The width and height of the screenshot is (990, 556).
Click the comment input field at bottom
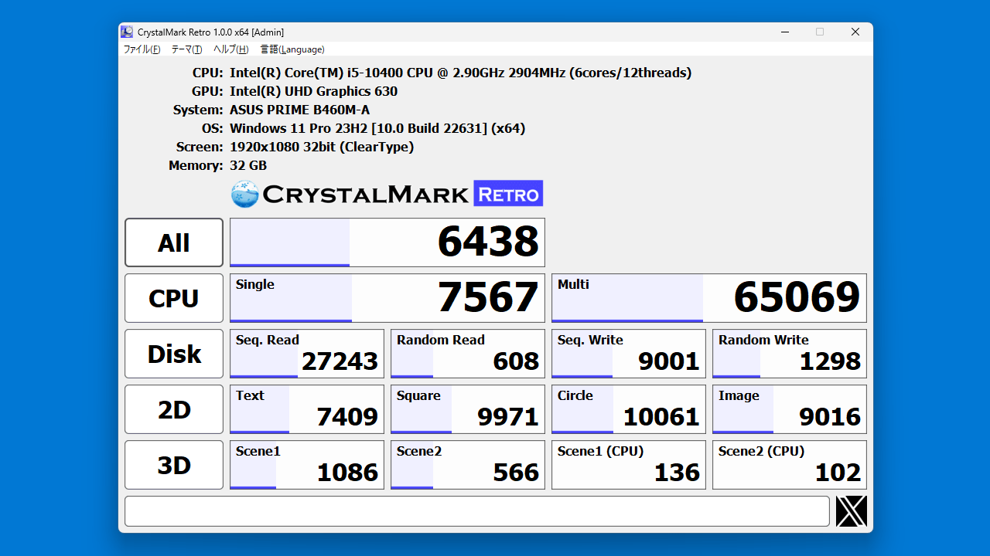(477, 511)
